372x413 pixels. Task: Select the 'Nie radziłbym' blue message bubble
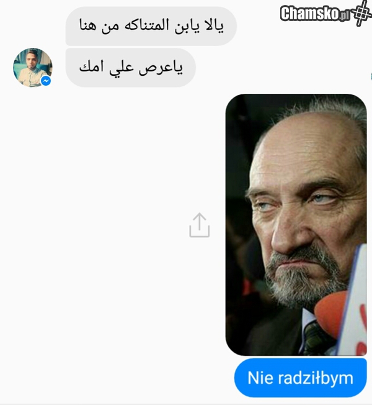(300, 378)
